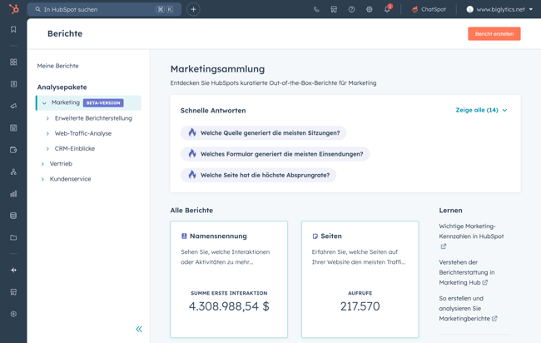541x343 pixels.
Task: Expand the 'Kundenservice' chevron
Action: click(x=42, y=179)
